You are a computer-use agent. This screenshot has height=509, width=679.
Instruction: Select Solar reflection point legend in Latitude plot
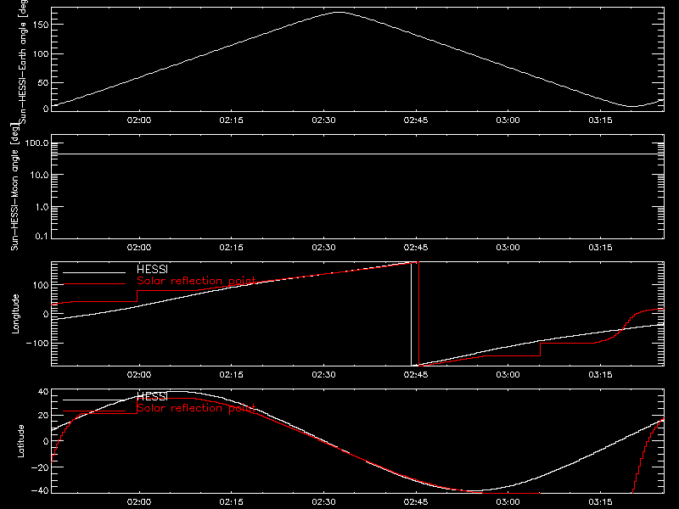pos(196,408)
